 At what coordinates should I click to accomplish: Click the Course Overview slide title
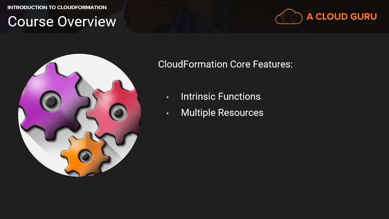[x=62, y=22]
